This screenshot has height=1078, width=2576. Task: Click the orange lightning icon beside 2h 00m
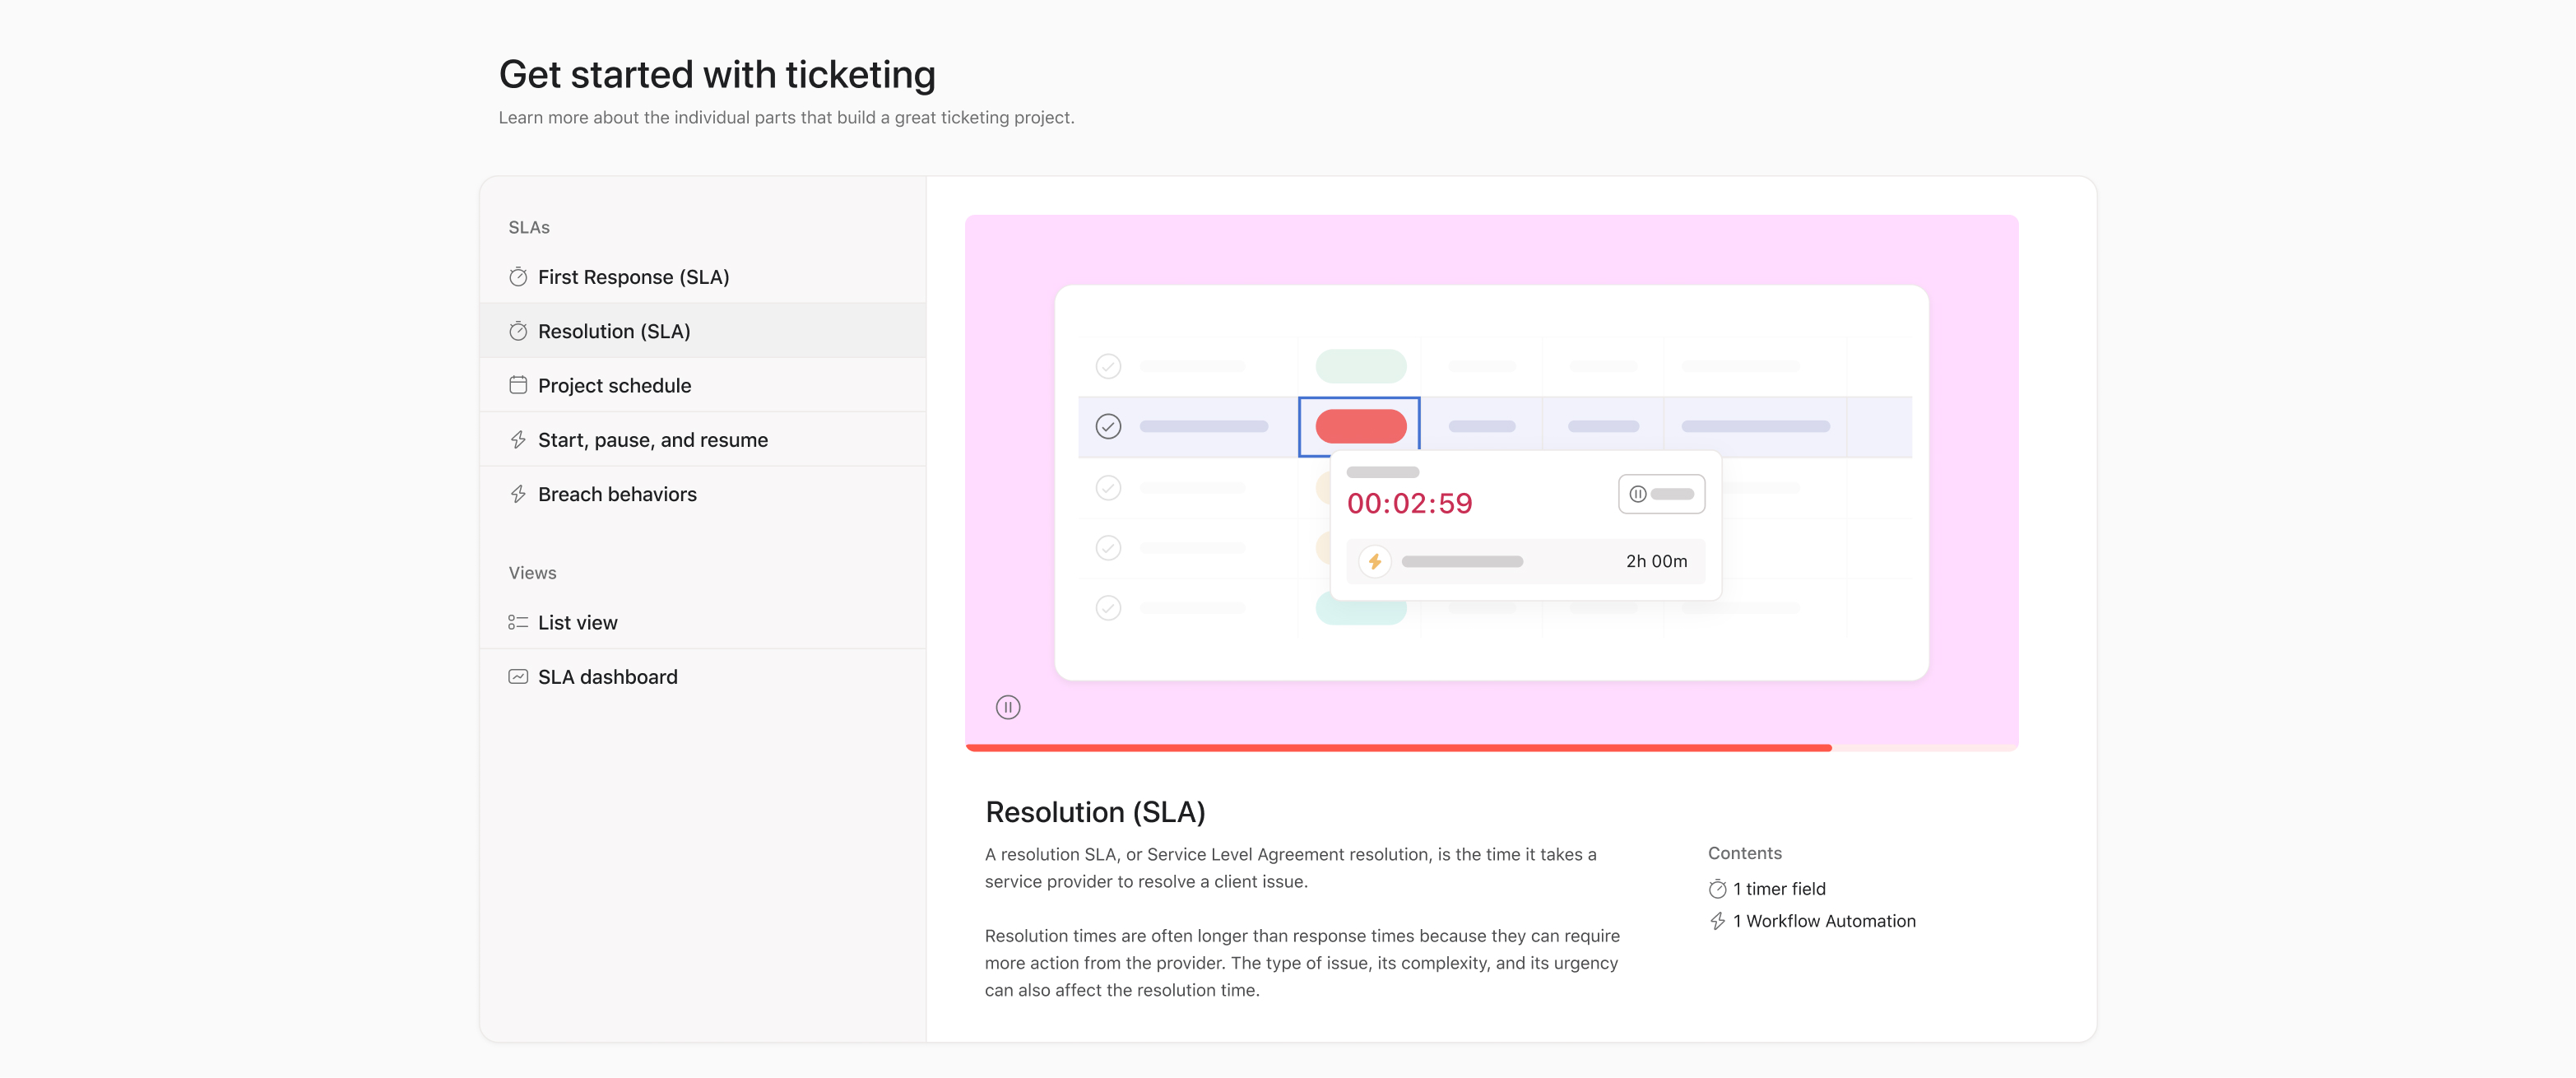coord(1375,561)
